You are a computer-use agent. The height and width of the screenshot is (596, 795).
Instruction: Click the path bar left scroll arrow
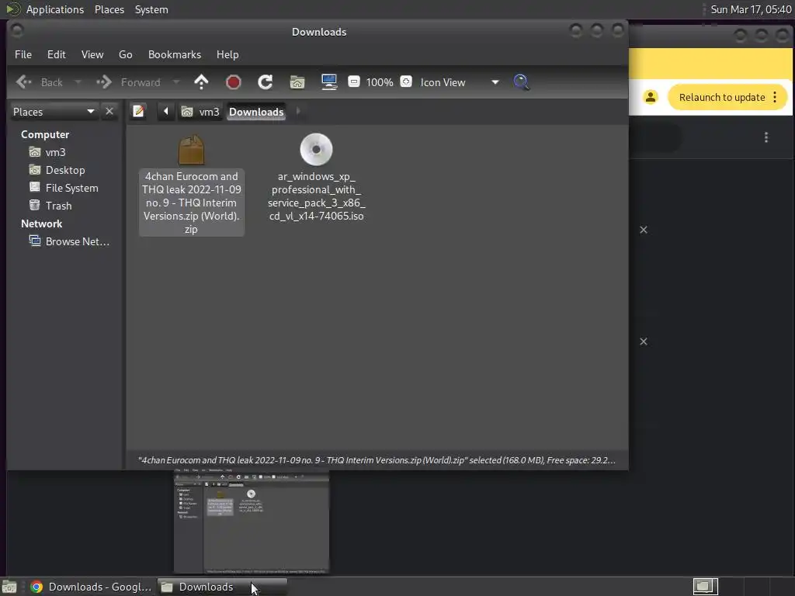(x=165, y=111)
